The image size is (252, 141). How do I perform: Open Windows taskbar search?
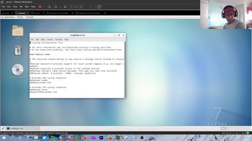pos(12,137)
